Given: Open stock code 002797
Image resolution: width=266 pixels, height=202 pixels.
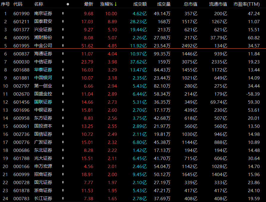Looking at the screenshot, I should pyautogui.click(x=21, y=86).
